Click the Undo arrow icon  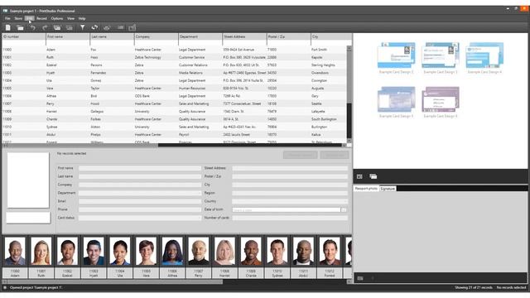[33, 27]
